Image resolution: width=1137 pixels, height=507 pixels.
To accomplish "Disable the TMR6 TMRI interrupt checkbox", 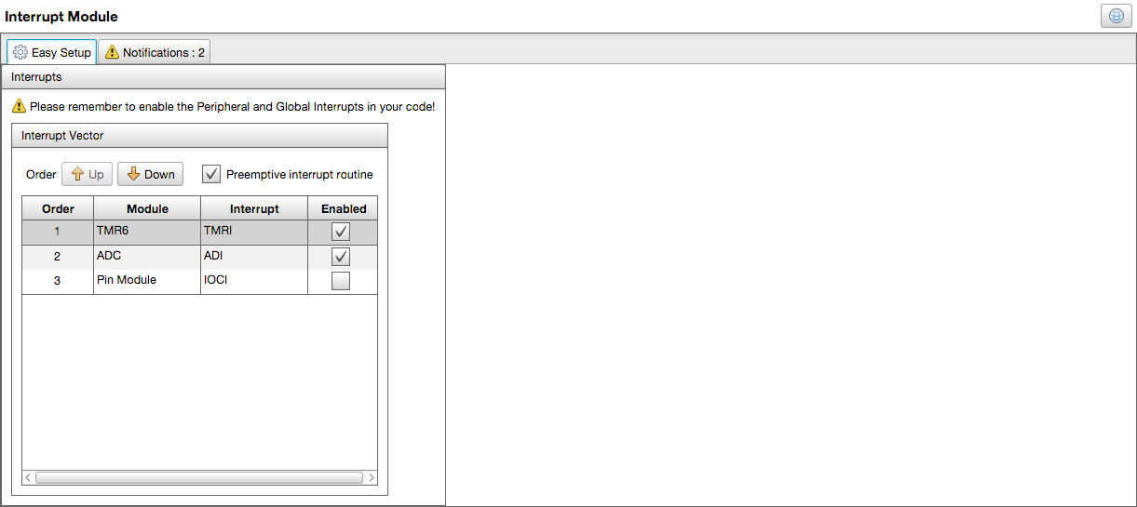I will click(x=341, y=232).
